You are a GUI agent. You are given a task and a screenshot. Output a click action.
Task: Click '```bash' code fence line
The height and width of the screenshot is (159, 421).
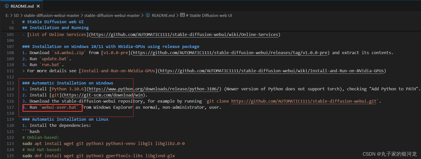pyautogui.click(x=31, y=131)
